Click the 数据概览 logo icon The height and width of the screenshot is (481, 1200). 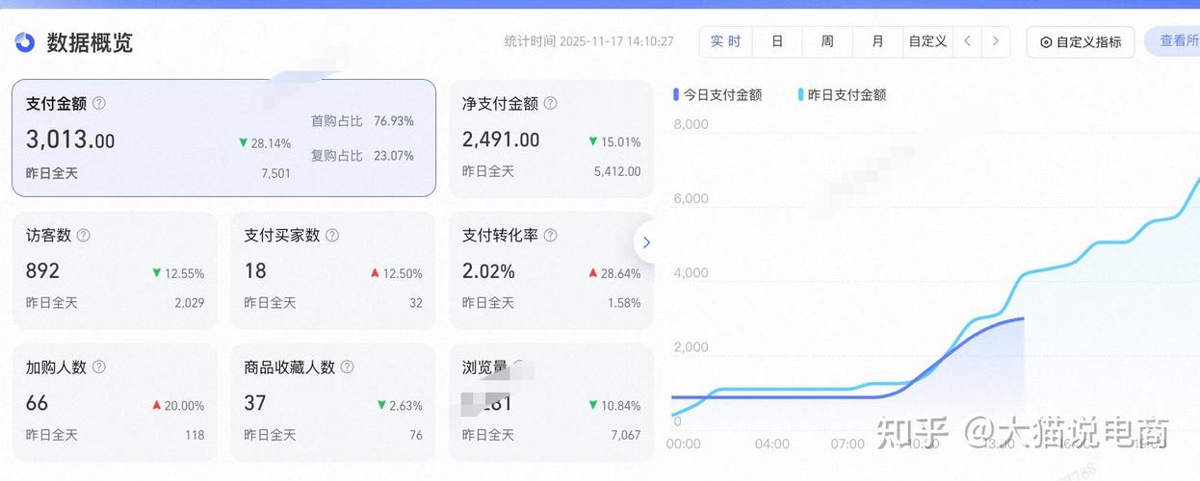click(x=25, y=42)
